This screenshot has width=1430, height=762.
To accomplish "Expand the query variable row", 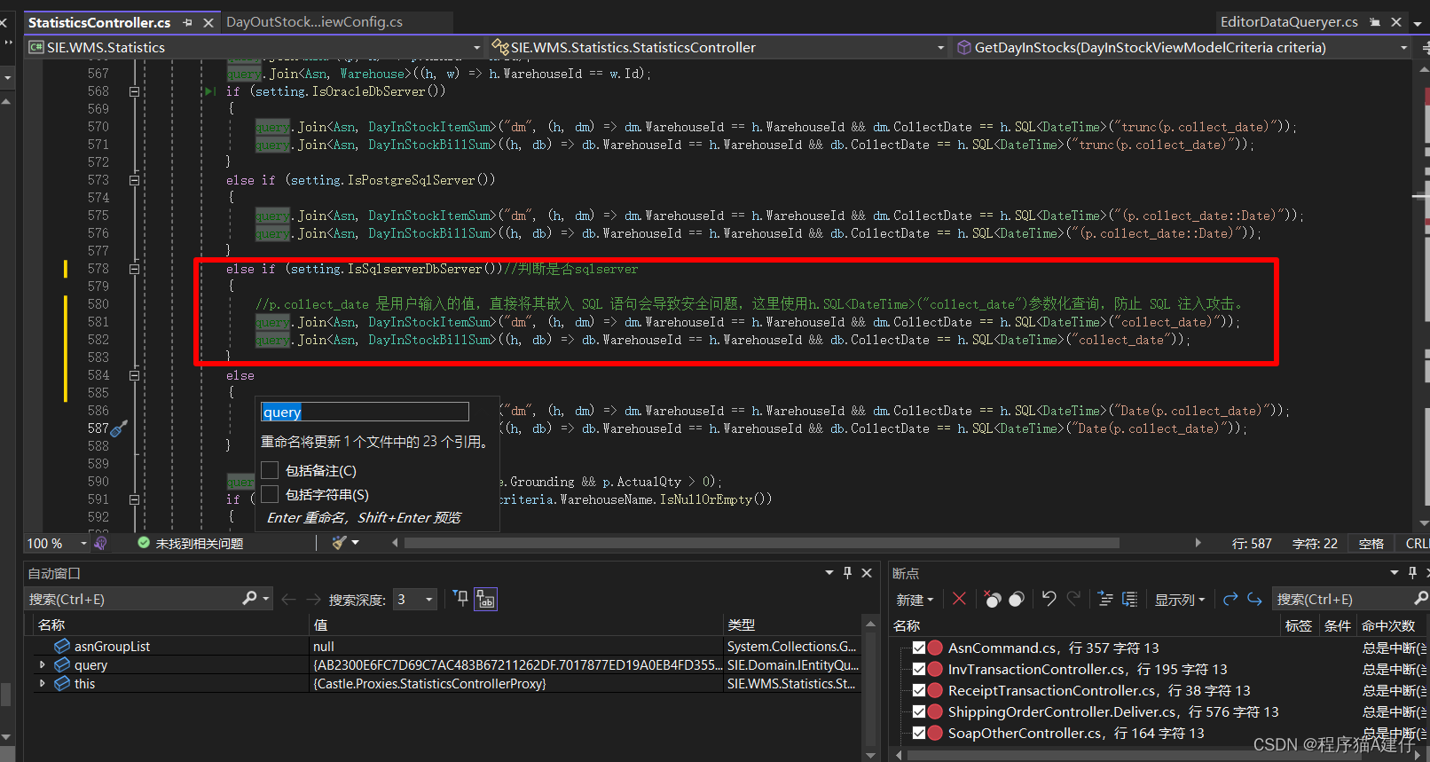I will point(42,664).
